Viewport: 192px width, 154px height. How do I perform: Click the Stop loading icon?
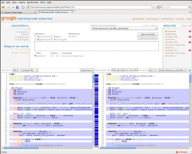click(23, 7)
